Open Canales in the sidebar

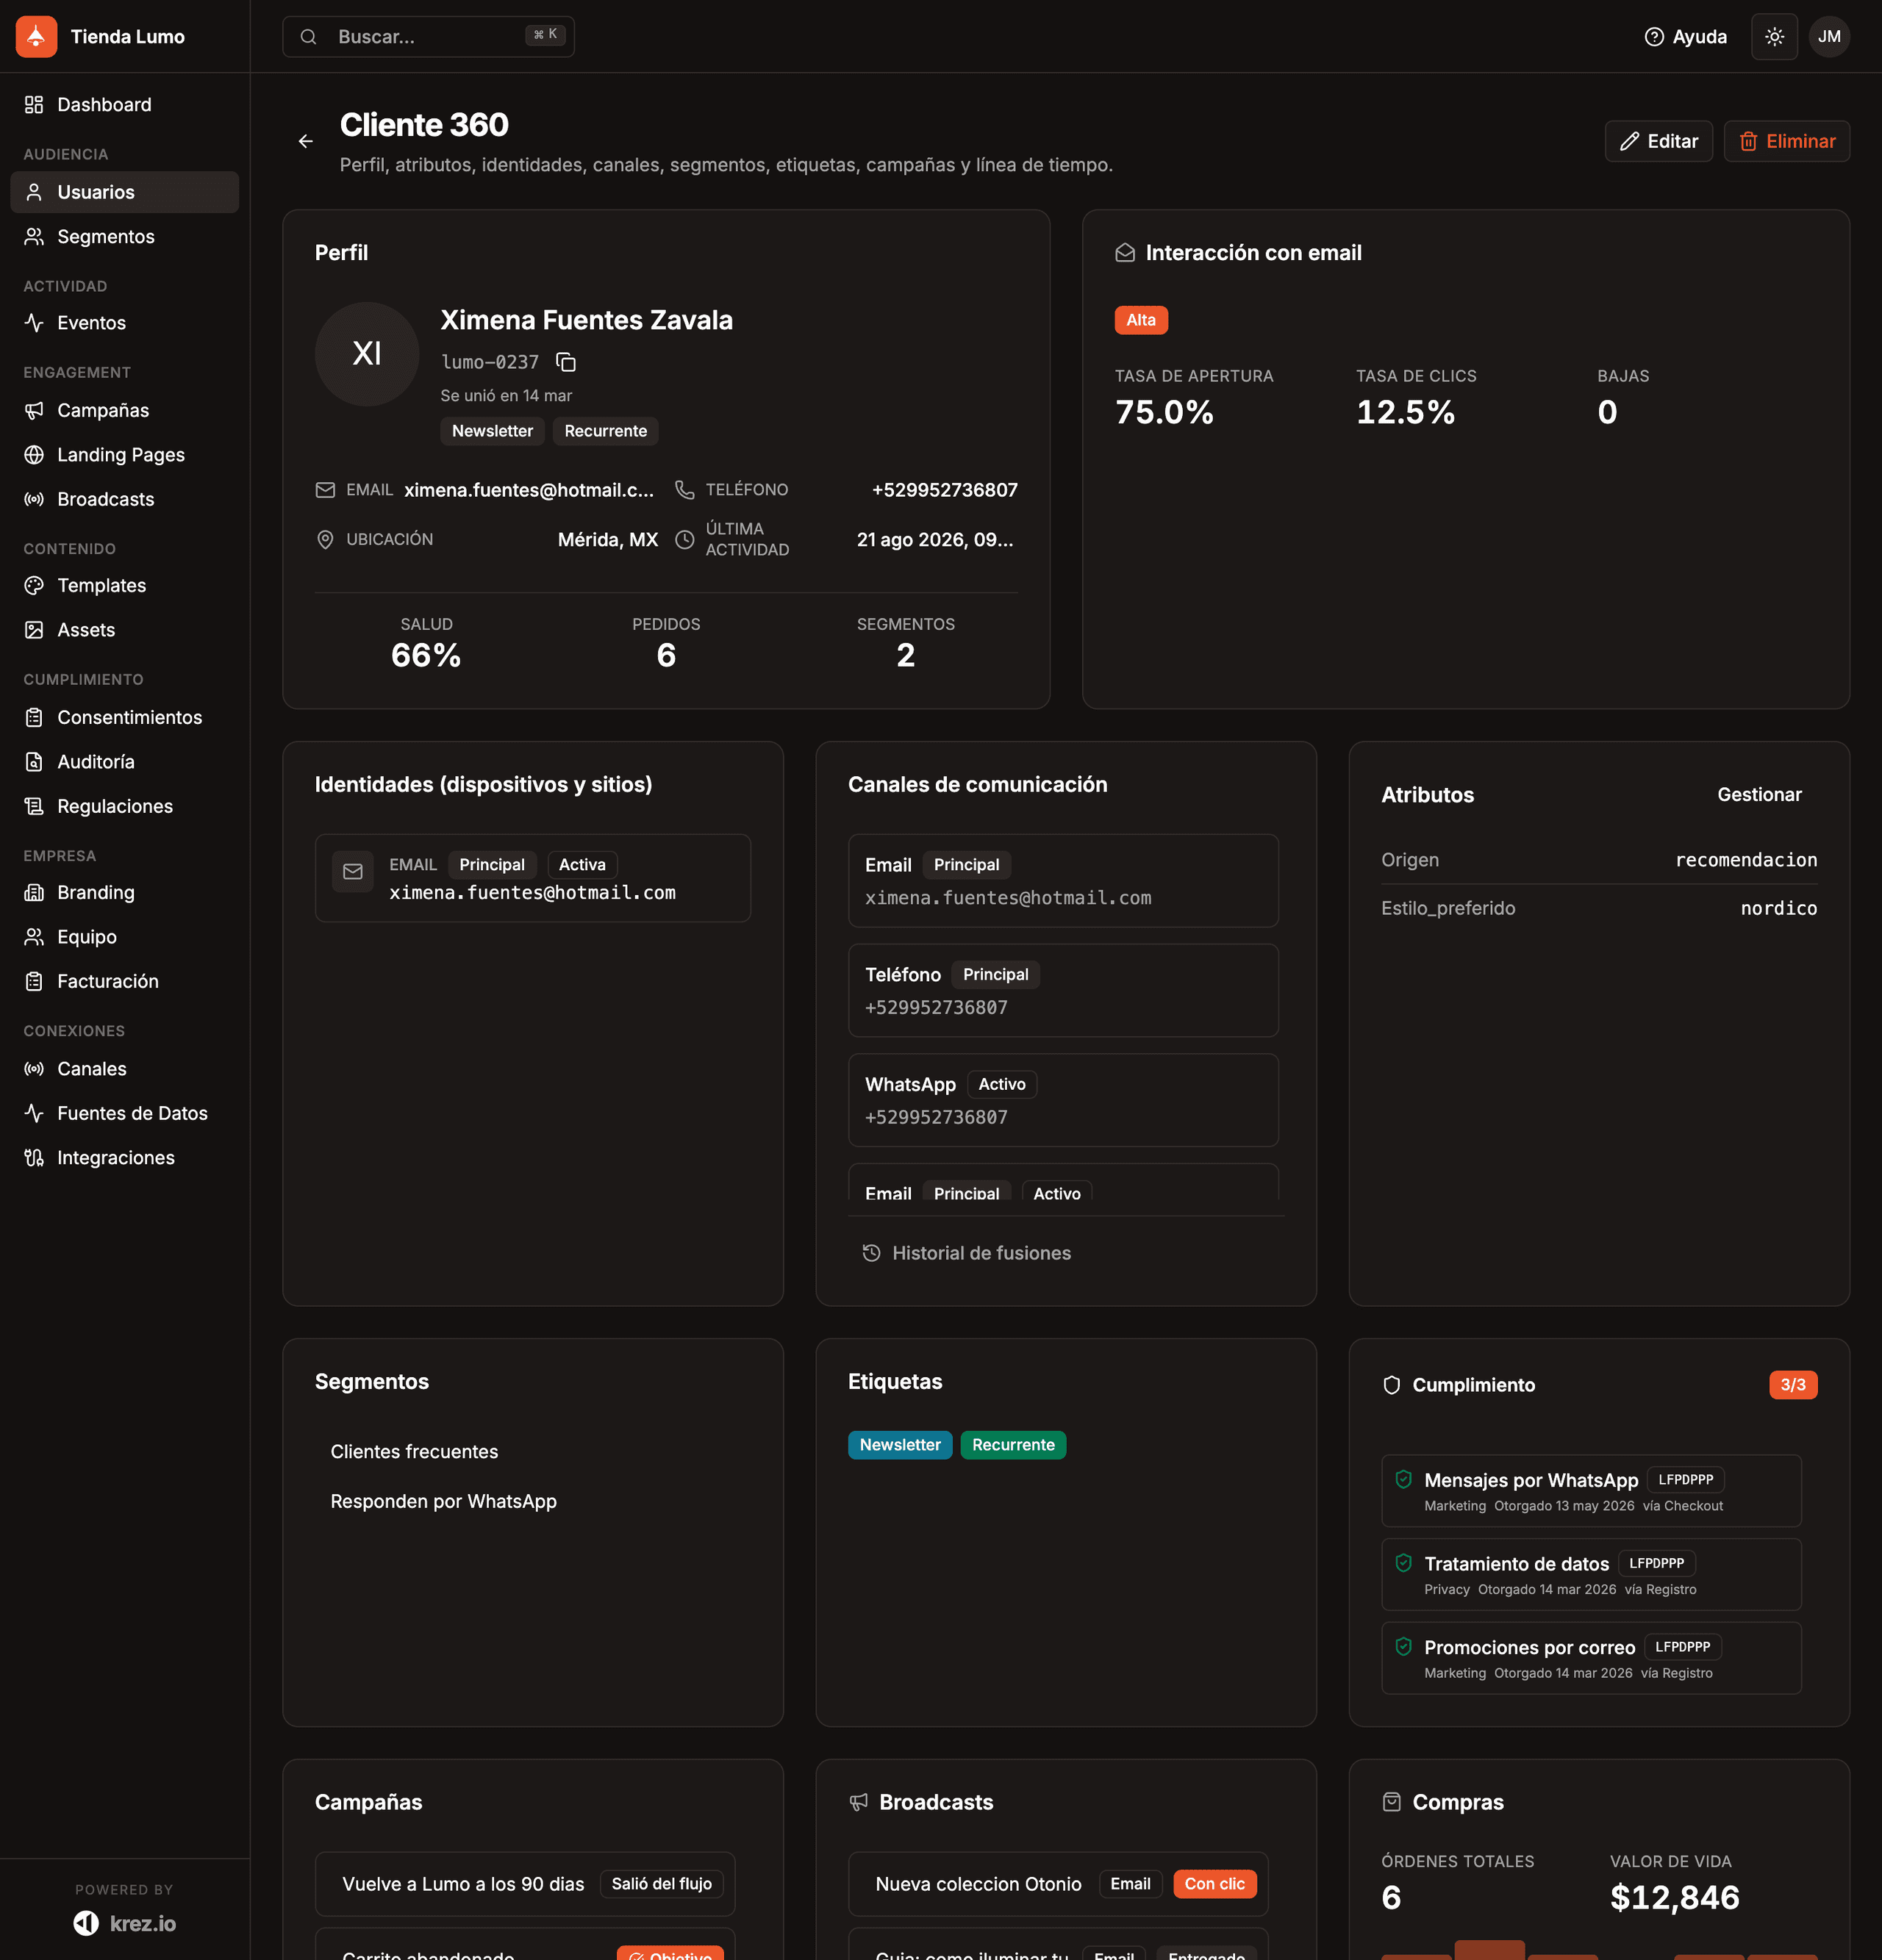coord(124,1069)
